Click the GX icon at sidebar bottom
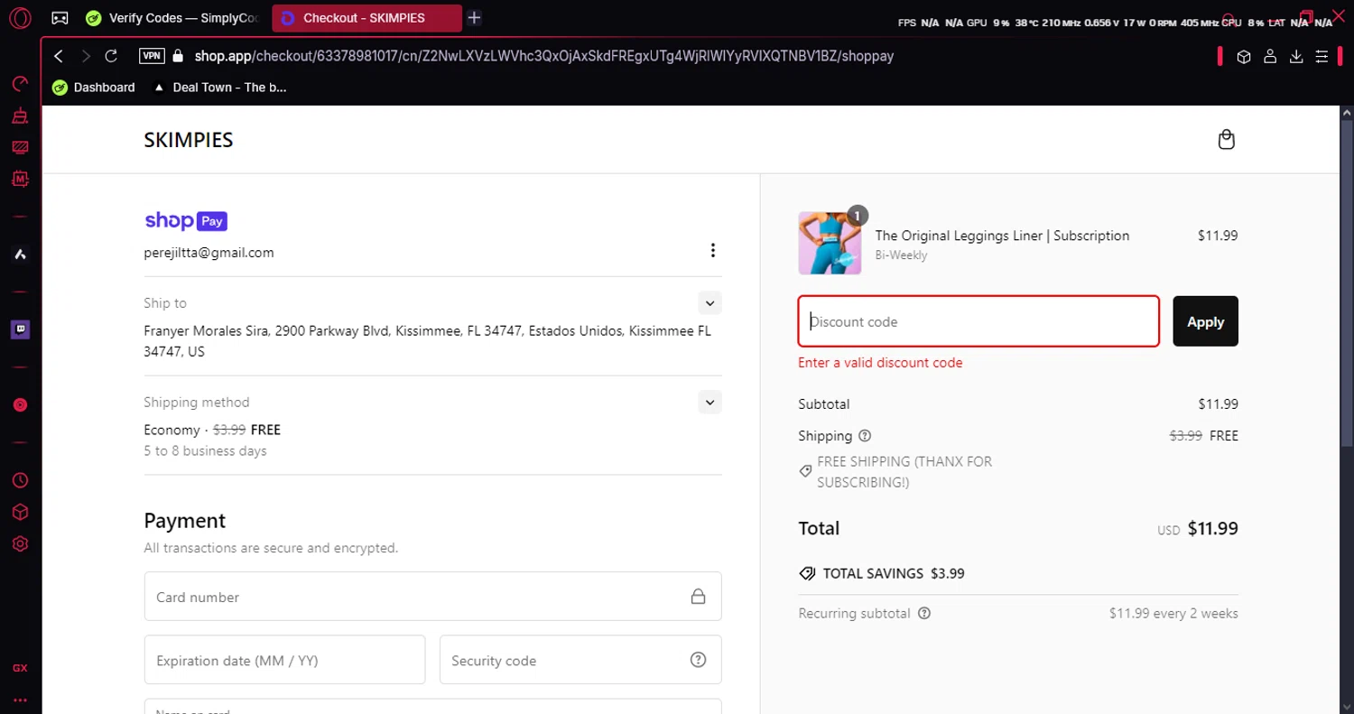This screenshot has height=714, width=1354. pyautogui.click(x=20, y=669)
